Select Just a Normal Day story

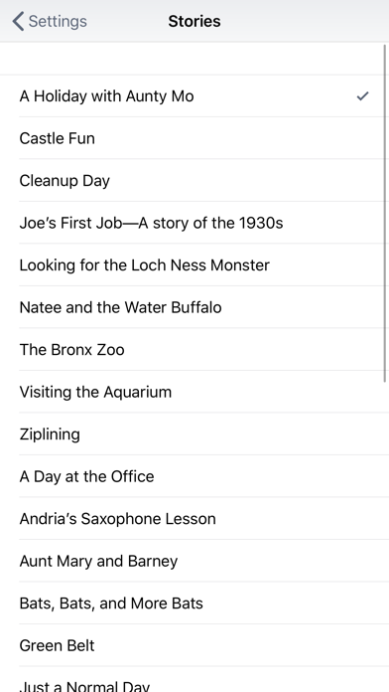[194, 680]
